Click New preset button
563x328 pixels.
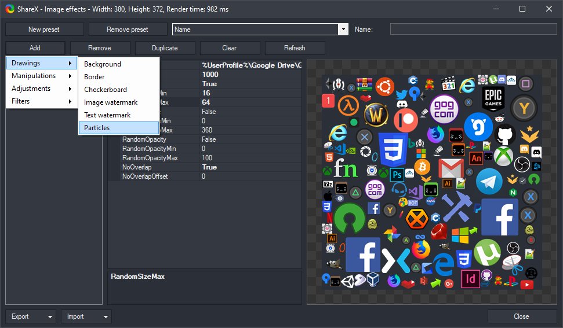44,30
